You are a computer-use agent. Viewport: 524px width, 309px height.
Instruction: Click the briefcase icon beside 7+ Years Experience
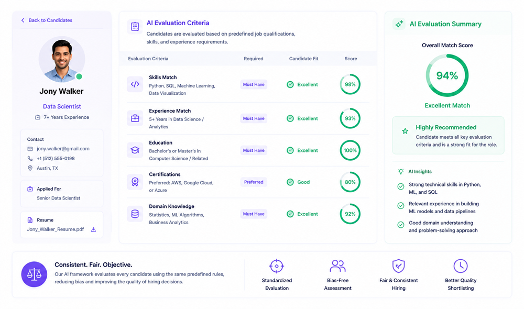coord(38,117)
